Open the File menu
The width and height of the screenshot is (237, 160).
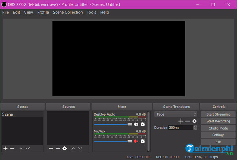[6, 12]
